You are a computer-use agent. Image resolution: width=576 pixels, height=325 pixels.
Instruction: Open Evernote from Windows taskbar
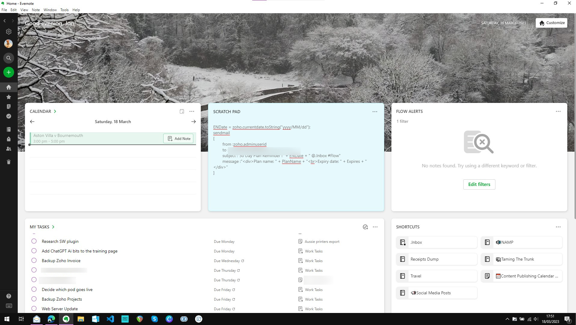point(66,319)
